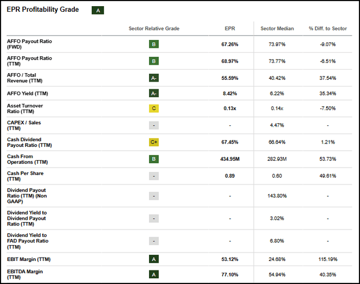Select the EPR value 77.10%
360x284 pixels.
point(230,274)
